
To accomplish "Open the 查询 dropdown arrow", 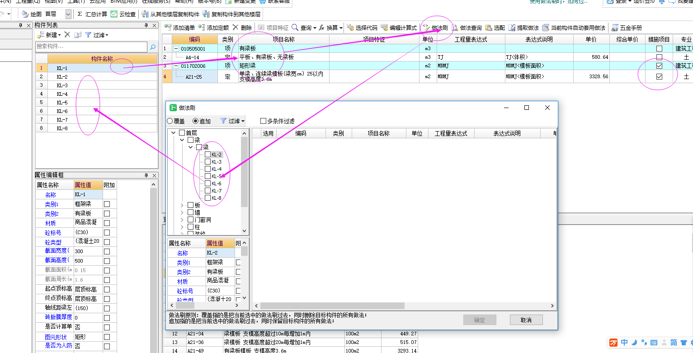I will click(x=315, y=28).
